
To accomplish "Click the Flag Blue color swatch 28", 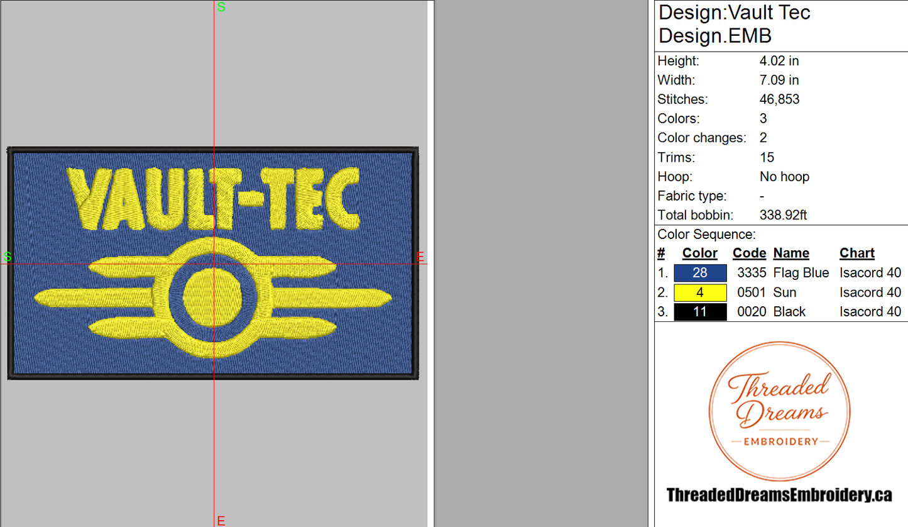I will point(700,273).
